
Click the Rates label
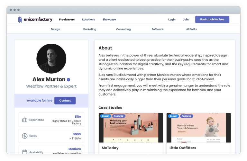[x=33, y=136]
